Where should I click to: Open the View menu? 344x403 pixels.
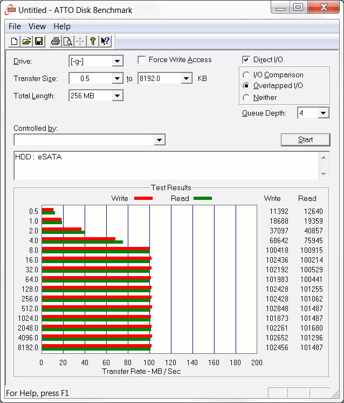37,26
